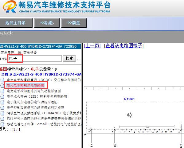Go forward with the >>前进 button
The width and height of the screenshot is (184, 148).
point(74,23)
